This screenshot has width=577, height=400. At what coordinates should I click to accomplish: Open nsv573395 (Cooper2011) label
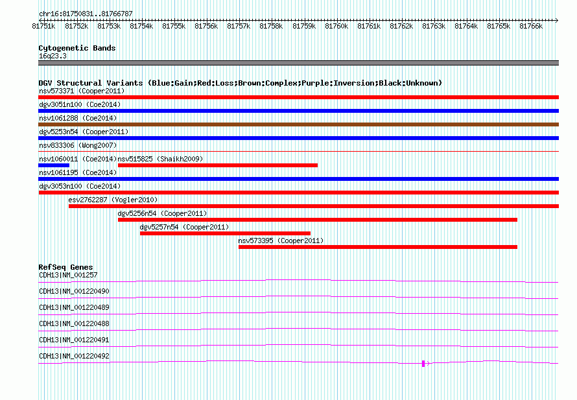[x=281, y=241]
